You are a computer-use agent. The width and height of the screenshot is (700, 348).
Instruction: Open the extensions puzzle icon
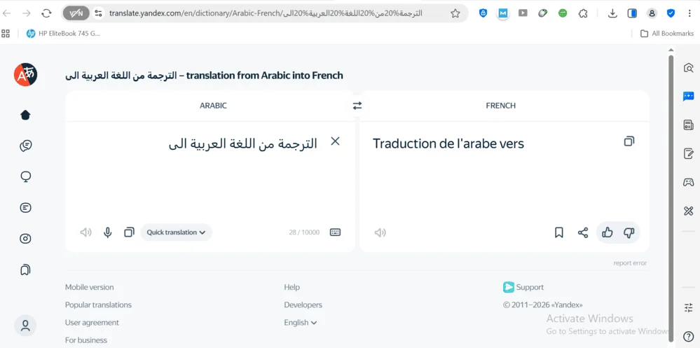pos(582,13)
